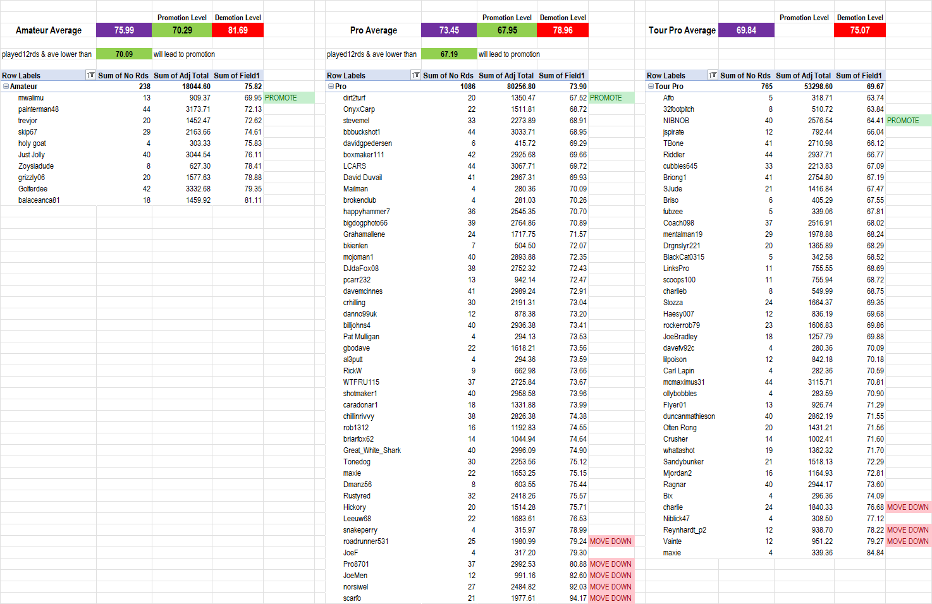Open the Pro table Row Labels filter
This screenshot has width=932, height=604.
[415, 75]
